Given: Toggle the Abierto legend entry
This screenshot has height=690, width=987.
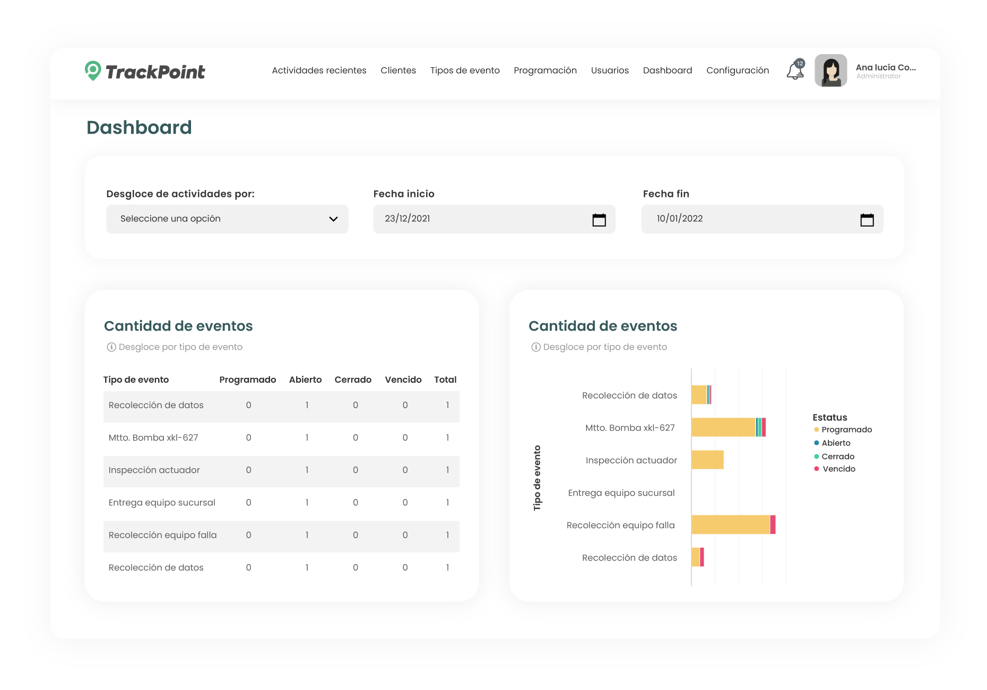Looking at the screenshot, I should pos(835,443).
